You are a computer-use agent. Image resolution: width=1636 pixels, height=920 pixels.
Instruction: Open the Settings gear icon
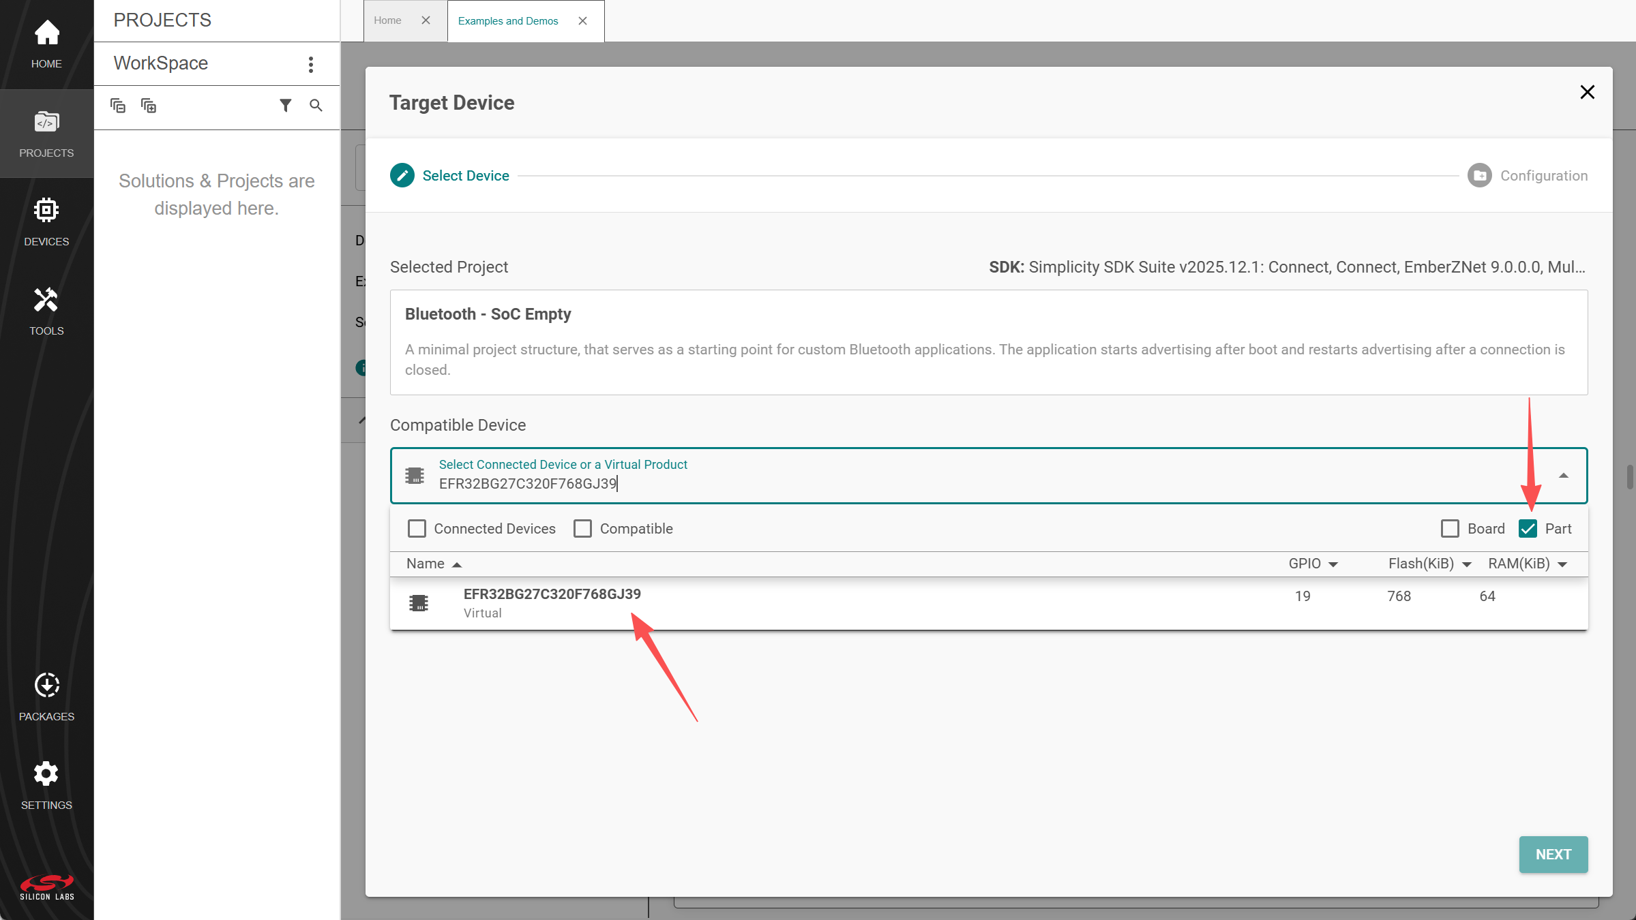(x=46, y=785)
